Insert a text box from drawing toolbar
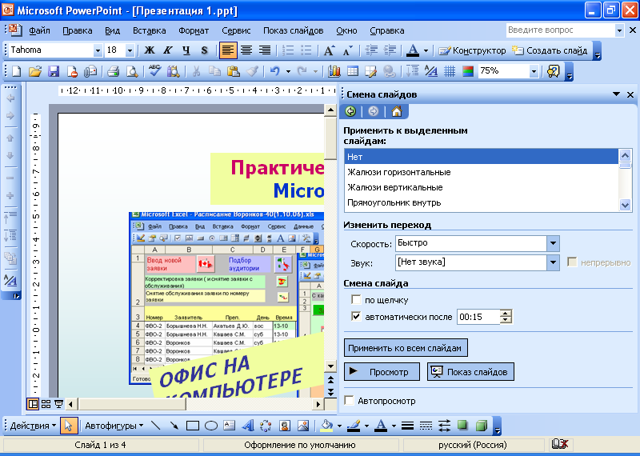Viewport: 640px width, 456px height. click(230, 426)
